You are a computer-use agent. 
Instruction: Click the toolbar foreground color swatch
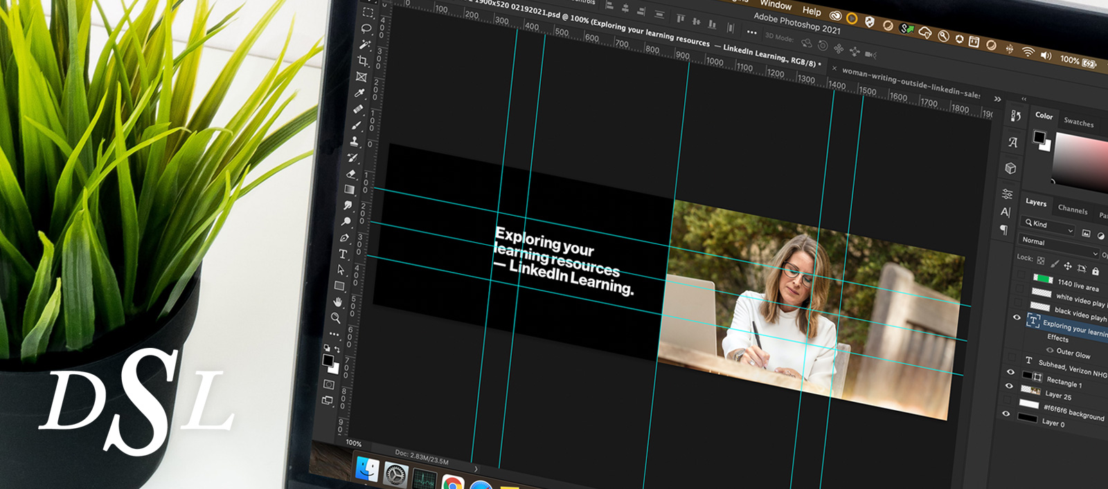point(328,360)
